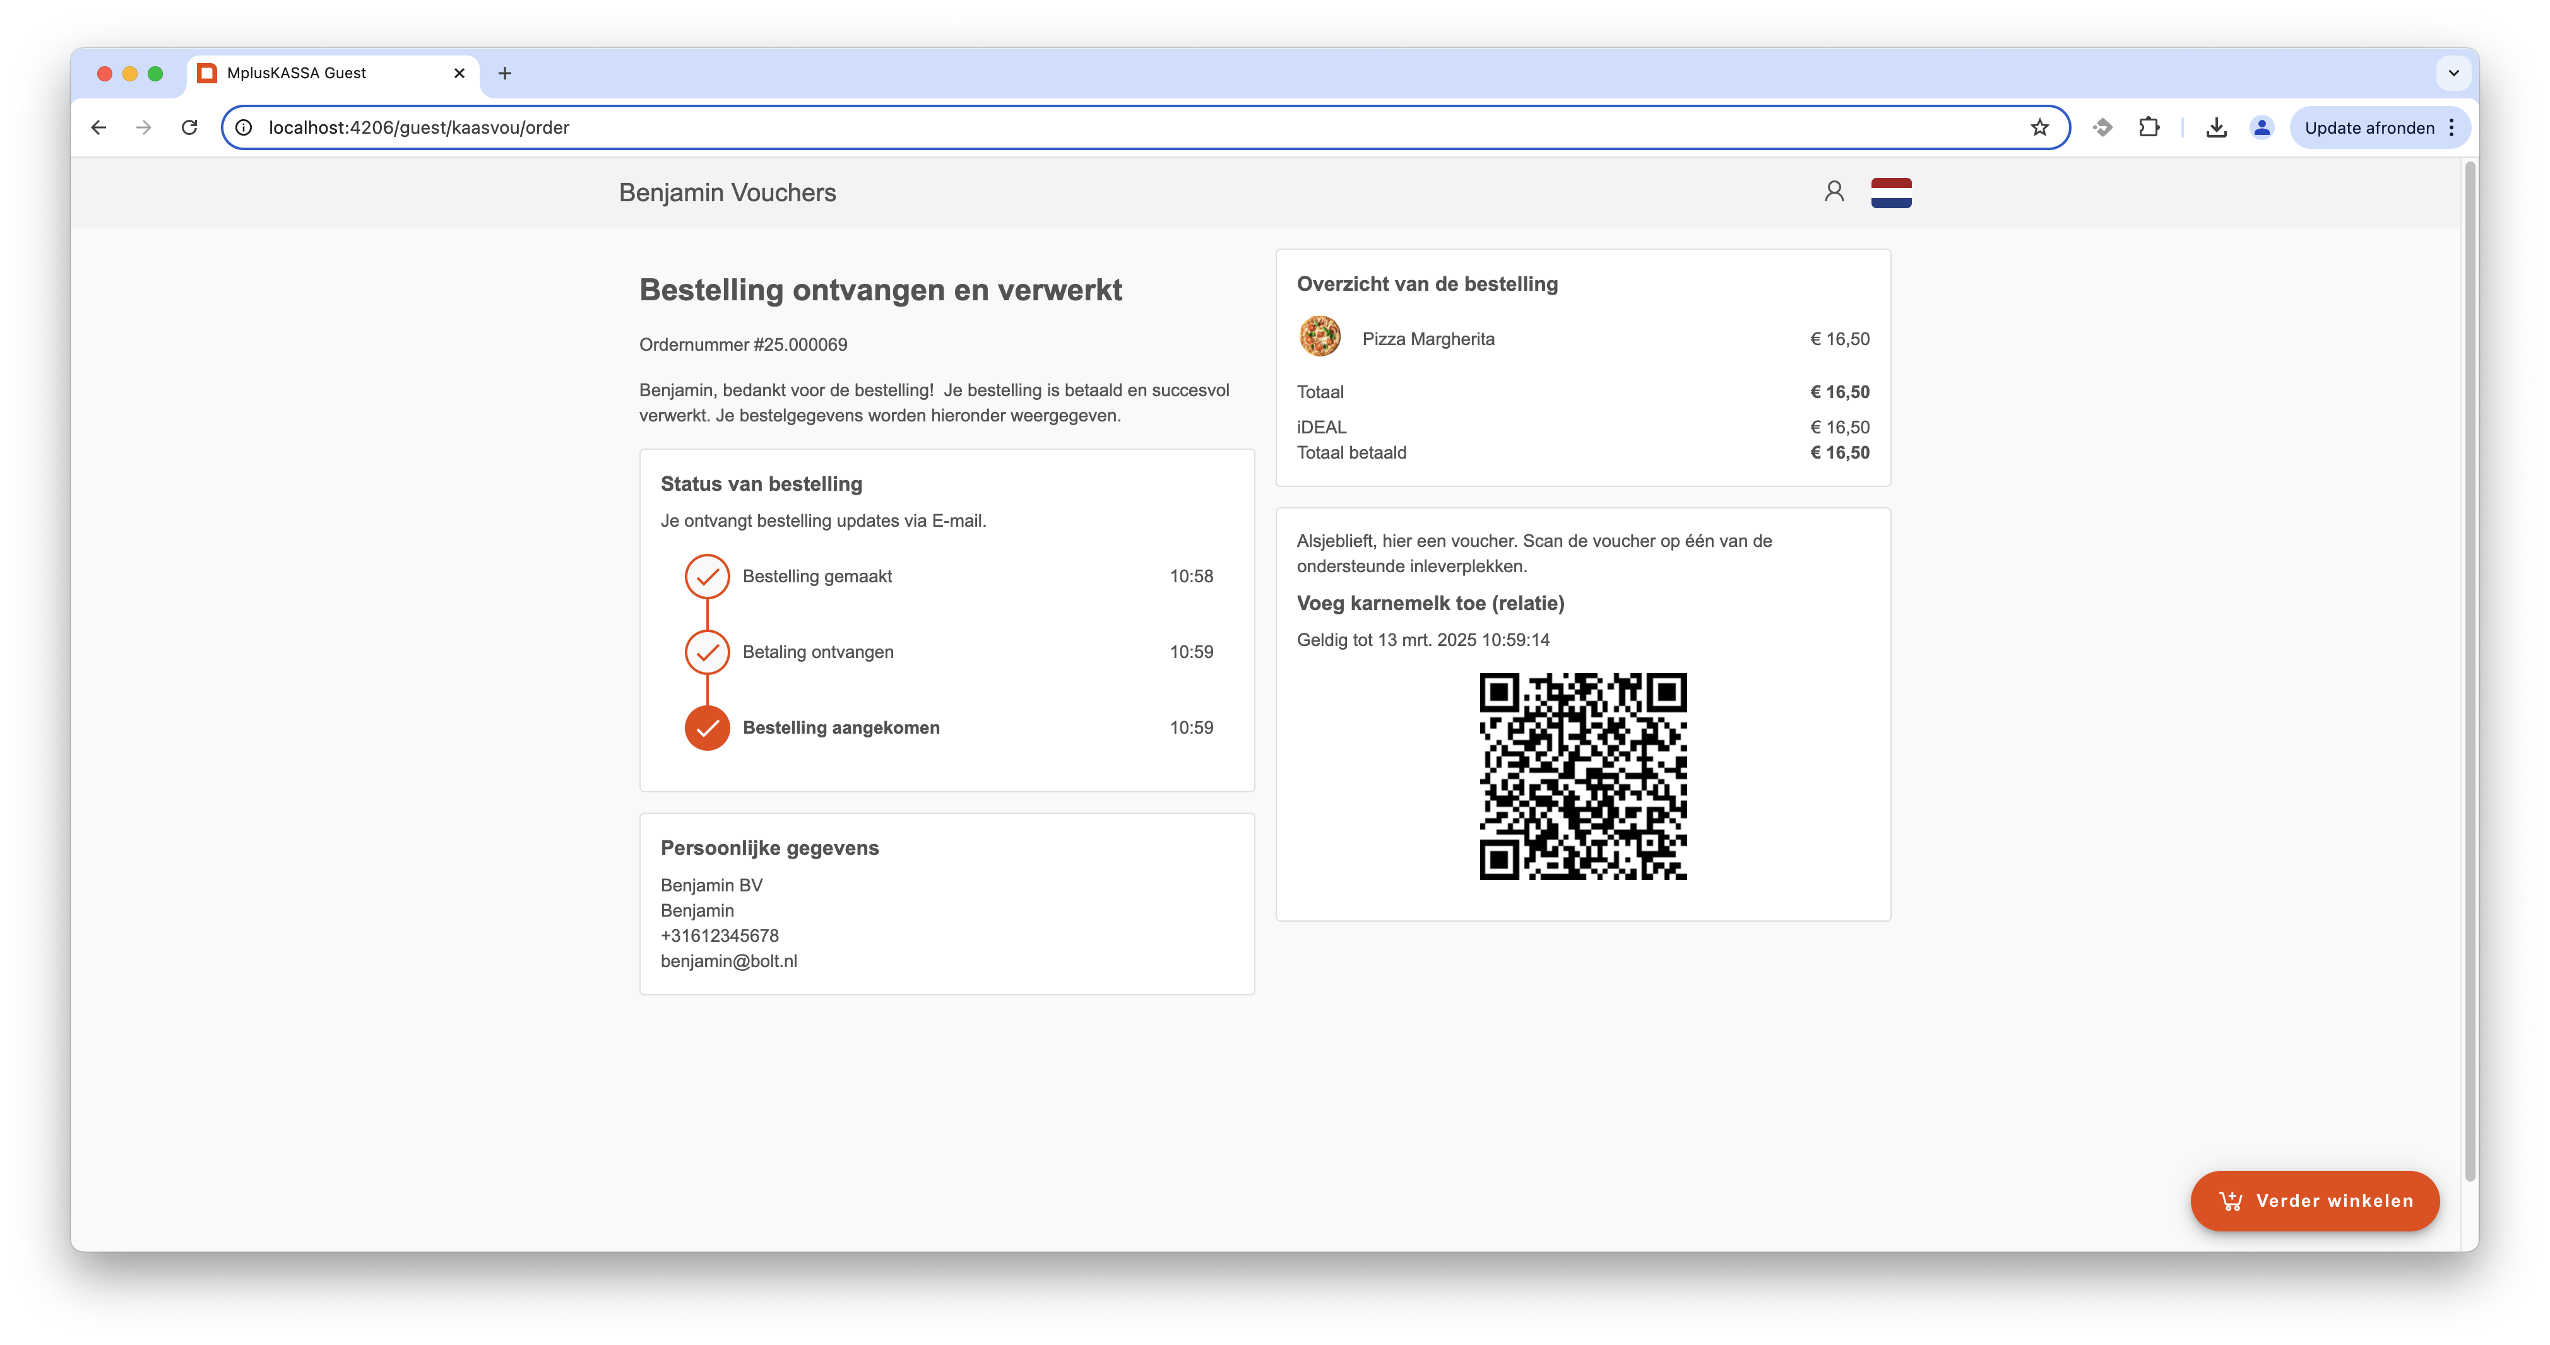Click the Pizza Margherita thumbnail image

[x=1320, y=338]
